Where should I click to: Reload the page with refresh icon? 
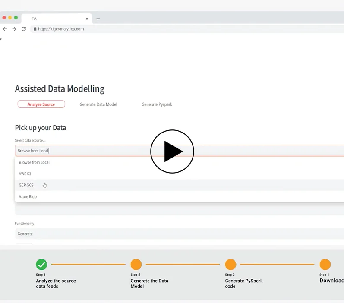point(24,29)
